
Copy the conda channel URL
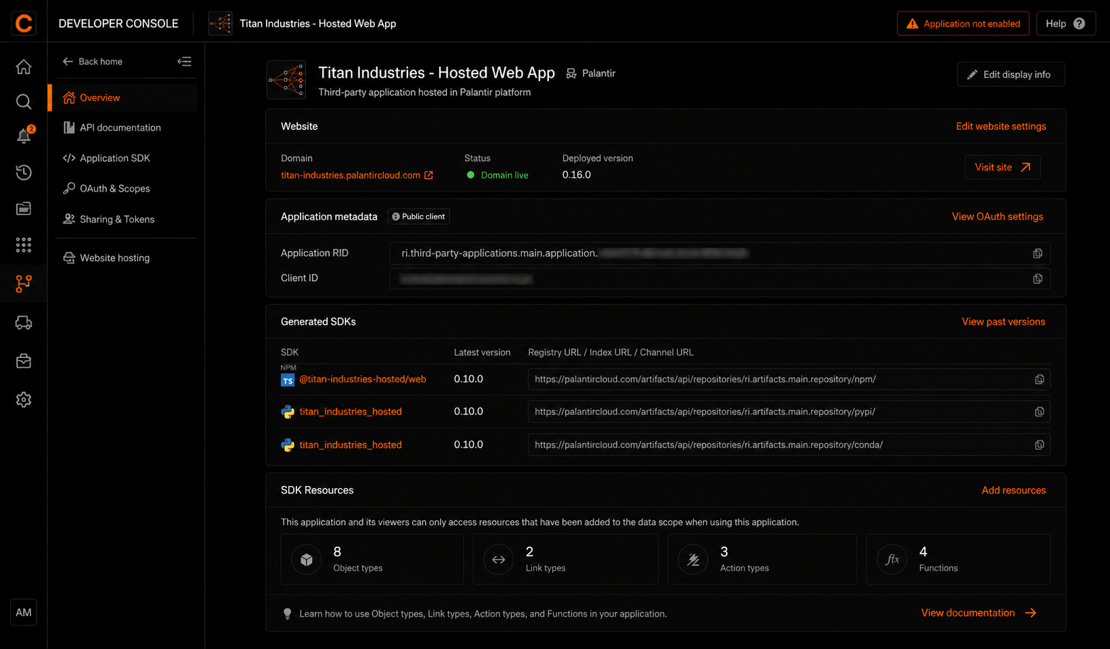click(x=1040, y=445)
